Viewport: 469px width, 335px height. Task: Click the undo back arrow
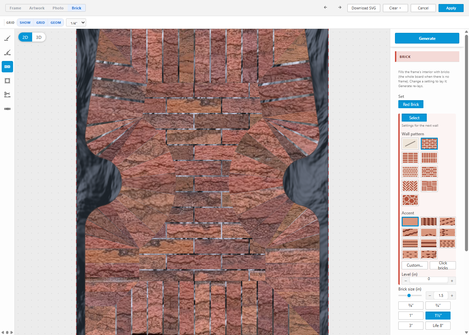click(325, 8)
